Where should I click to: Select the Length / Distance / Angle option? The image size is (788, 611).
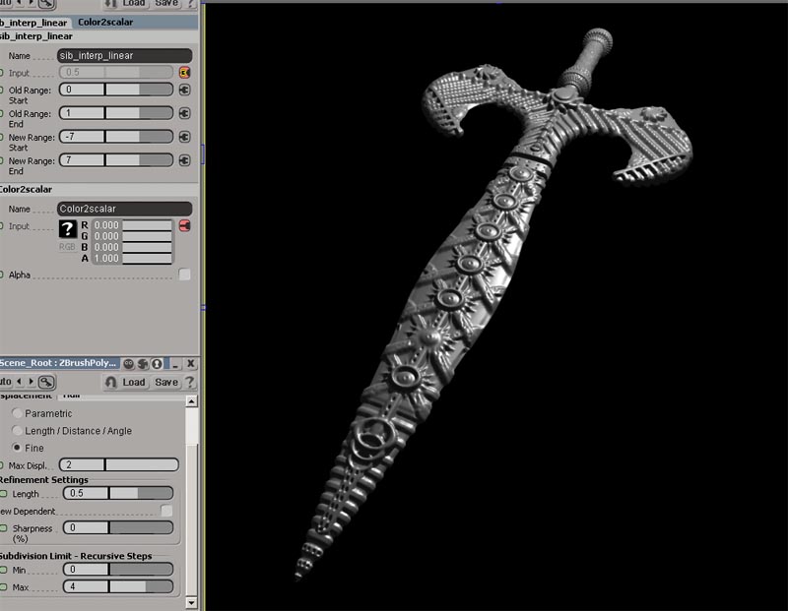17,431
